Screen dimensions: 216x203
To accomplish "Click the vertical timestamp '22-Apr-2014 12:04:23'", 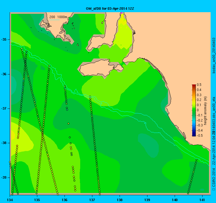I will click(x=214, y=148).
